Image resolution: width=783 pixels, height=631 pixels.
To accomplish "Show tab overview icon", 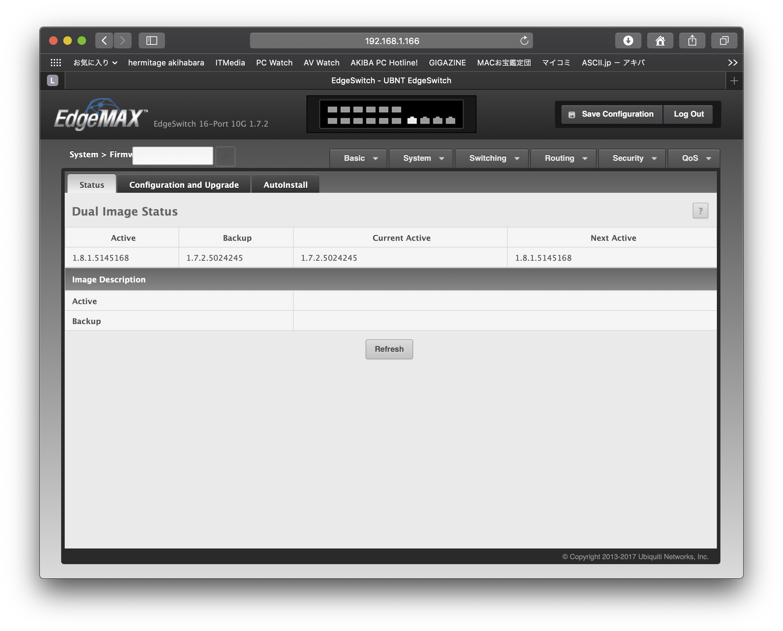I will 724,40.
